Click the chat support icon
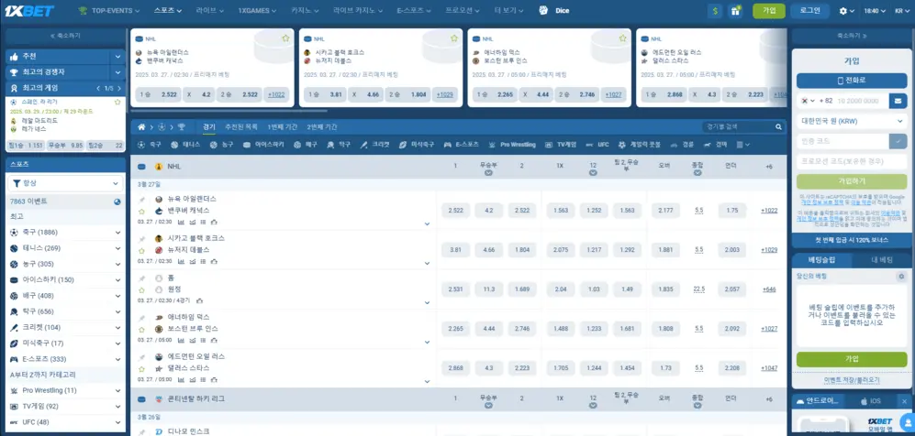Viewport: 915px width, 436px height. [908, 422]
